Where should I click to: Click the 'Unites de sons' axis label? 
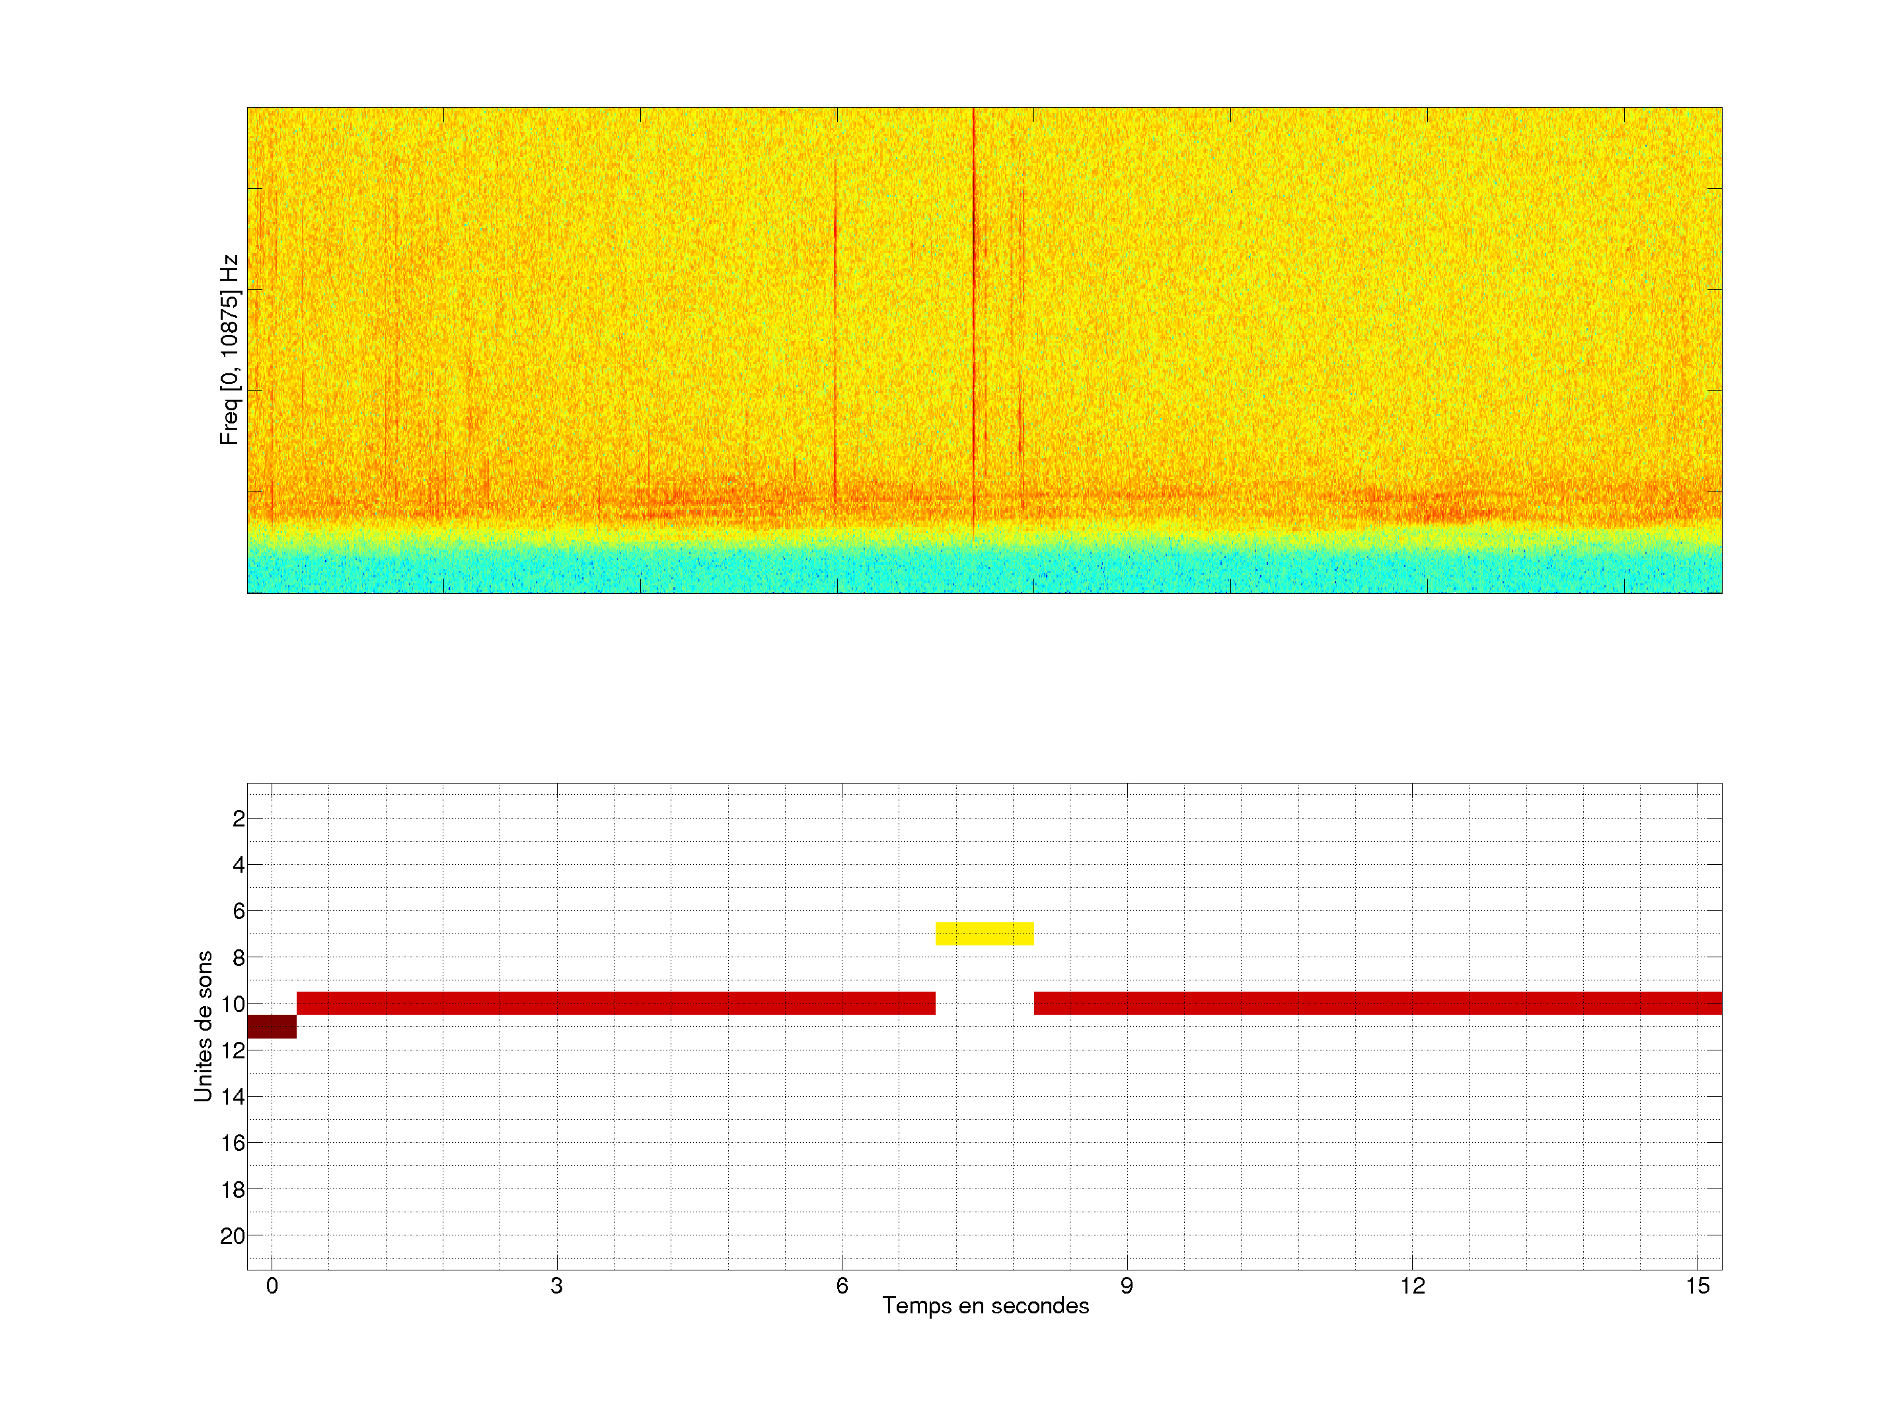coord(203,1026)
